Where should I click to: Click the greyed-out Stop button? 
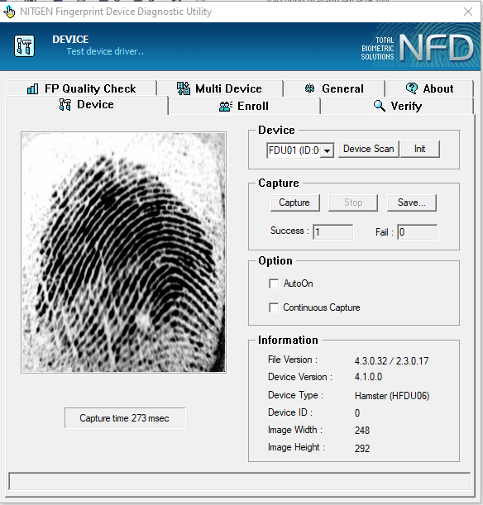pos(353,202)
